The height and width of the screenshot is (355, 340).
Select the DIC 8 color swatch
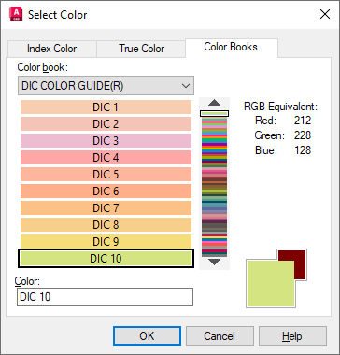pyautogui.click(x=106, y=225)
